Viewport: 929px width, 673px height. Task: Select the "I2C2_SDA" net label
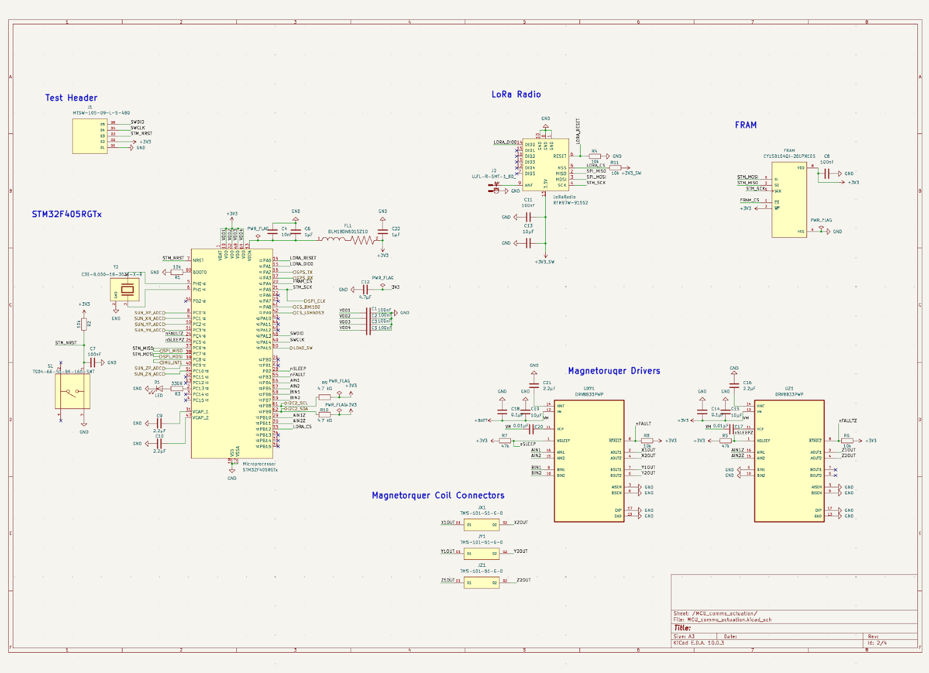point(297,409)
